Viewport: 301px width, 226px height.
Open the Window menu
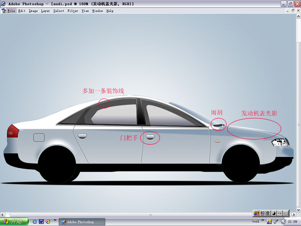pos(98,11)
